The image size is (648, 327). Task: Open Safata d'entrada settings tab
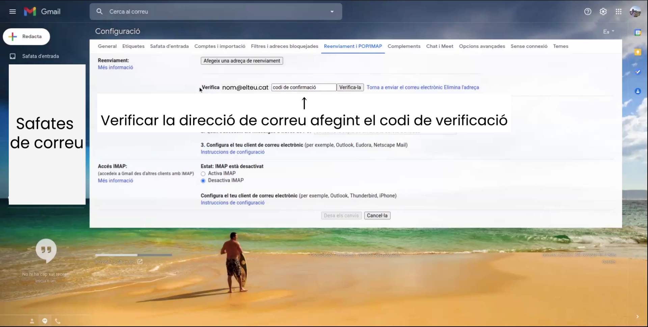pos(169,46)
